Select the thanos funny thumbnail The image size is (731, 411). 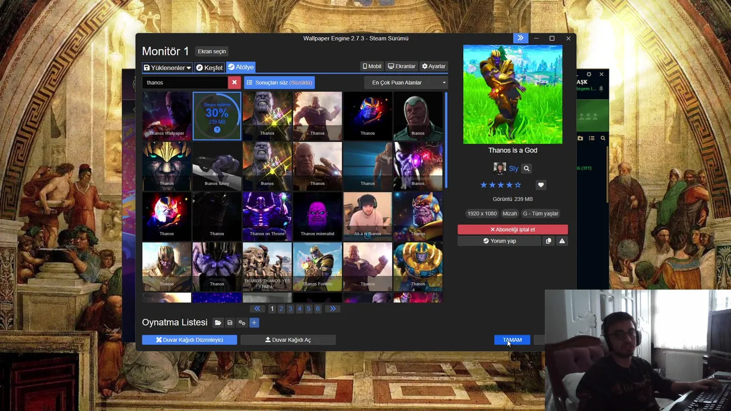point(217,166)
